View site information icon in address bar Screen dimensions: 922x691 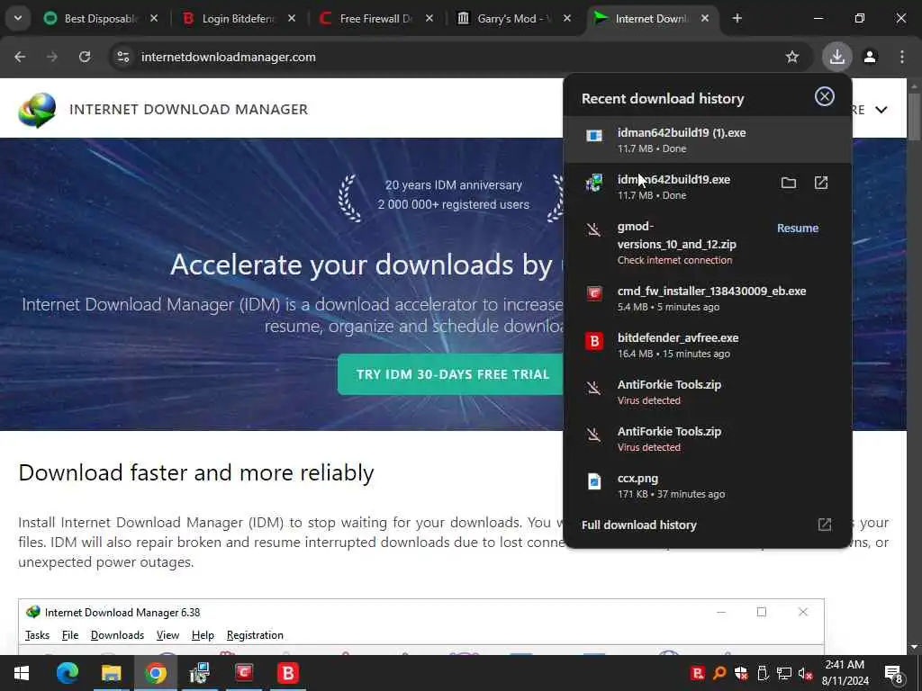[x=122, y=57]
